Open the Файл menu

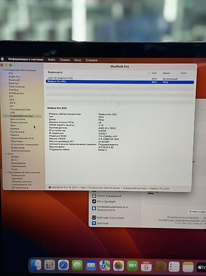[51, 60]
